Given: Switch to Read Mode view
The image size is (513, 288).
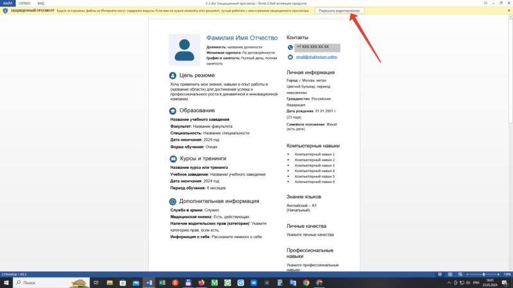Looking at the screenshot, I should click(x=440, y=275).
